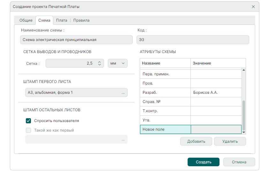
Task: Click the grid value stepper arrows
Action: pos(99,63)
